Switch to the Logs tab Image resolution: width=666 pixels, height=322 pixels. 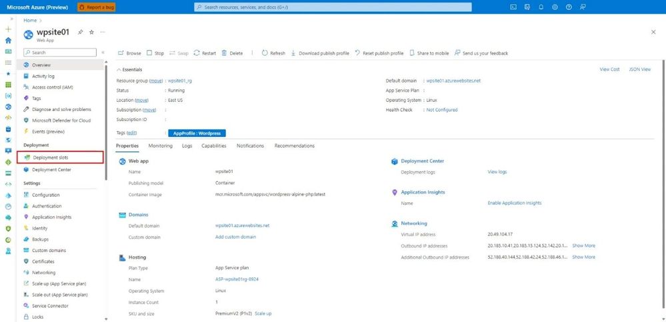(x=187, y=146)
